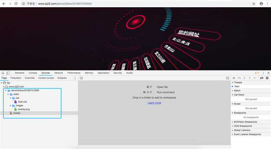The image size is (271, 149).
Task: Collapse the Call Stack section
Action: coord(233,95)
